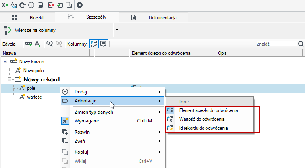Viewport: 305px width, 168px height.
Task: Click the Inne submenu header
Action: [x=210, y=102]
